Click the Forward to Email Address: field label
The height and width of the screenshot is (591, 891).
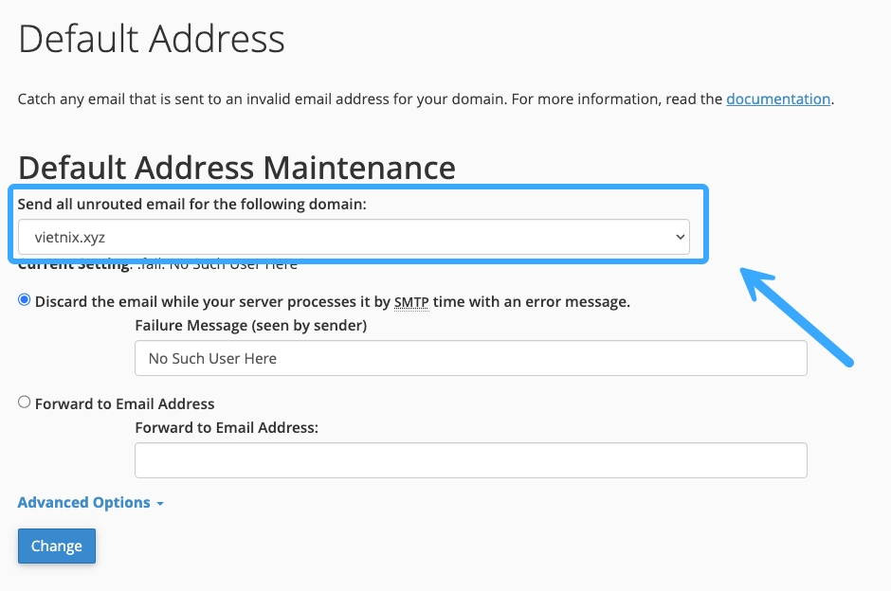(x=227, y=427)
